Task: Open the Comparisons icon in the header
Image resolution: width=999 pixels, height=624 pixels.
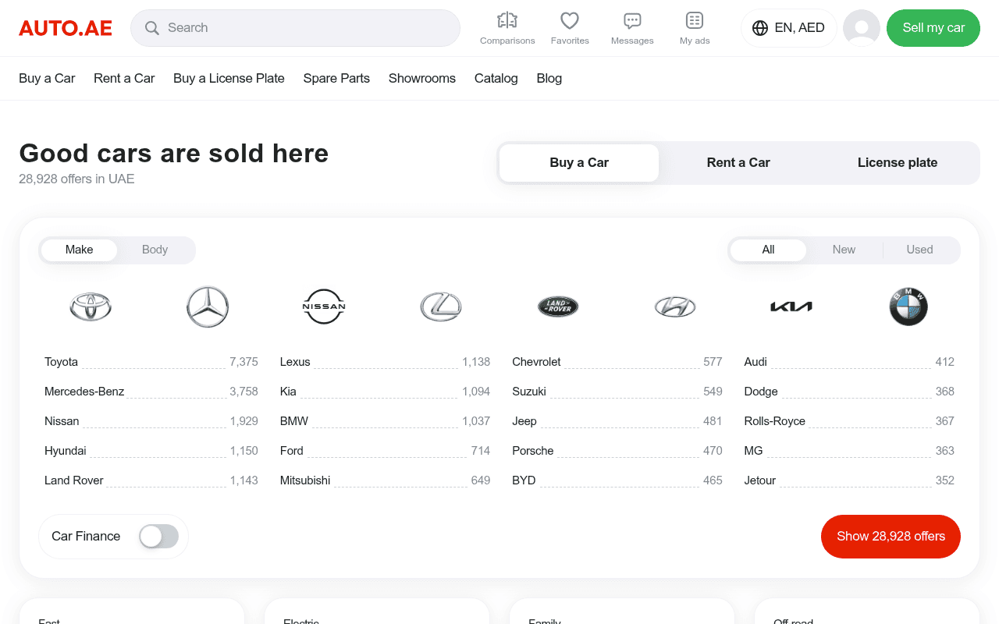Action: 507,27
